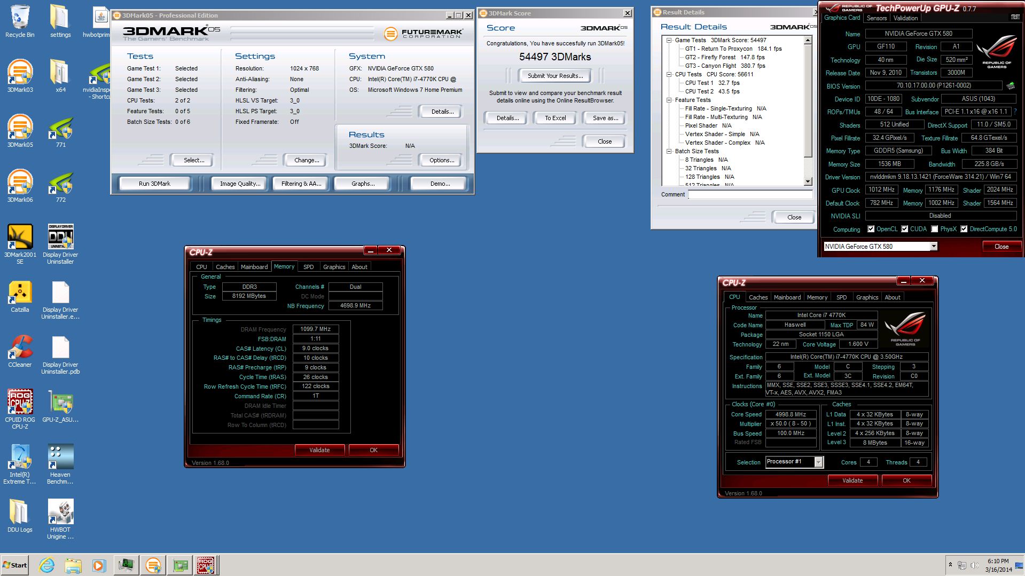Open SPD tab in memory CPU-Z window
1025x576 pixels.
tap(308, 267)
